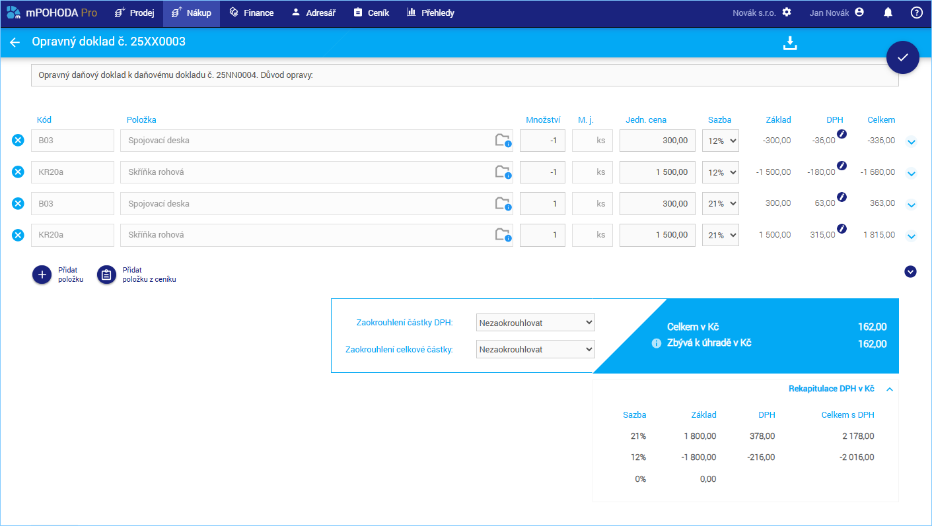Click the Položka field of the third row

click(316, 204)
